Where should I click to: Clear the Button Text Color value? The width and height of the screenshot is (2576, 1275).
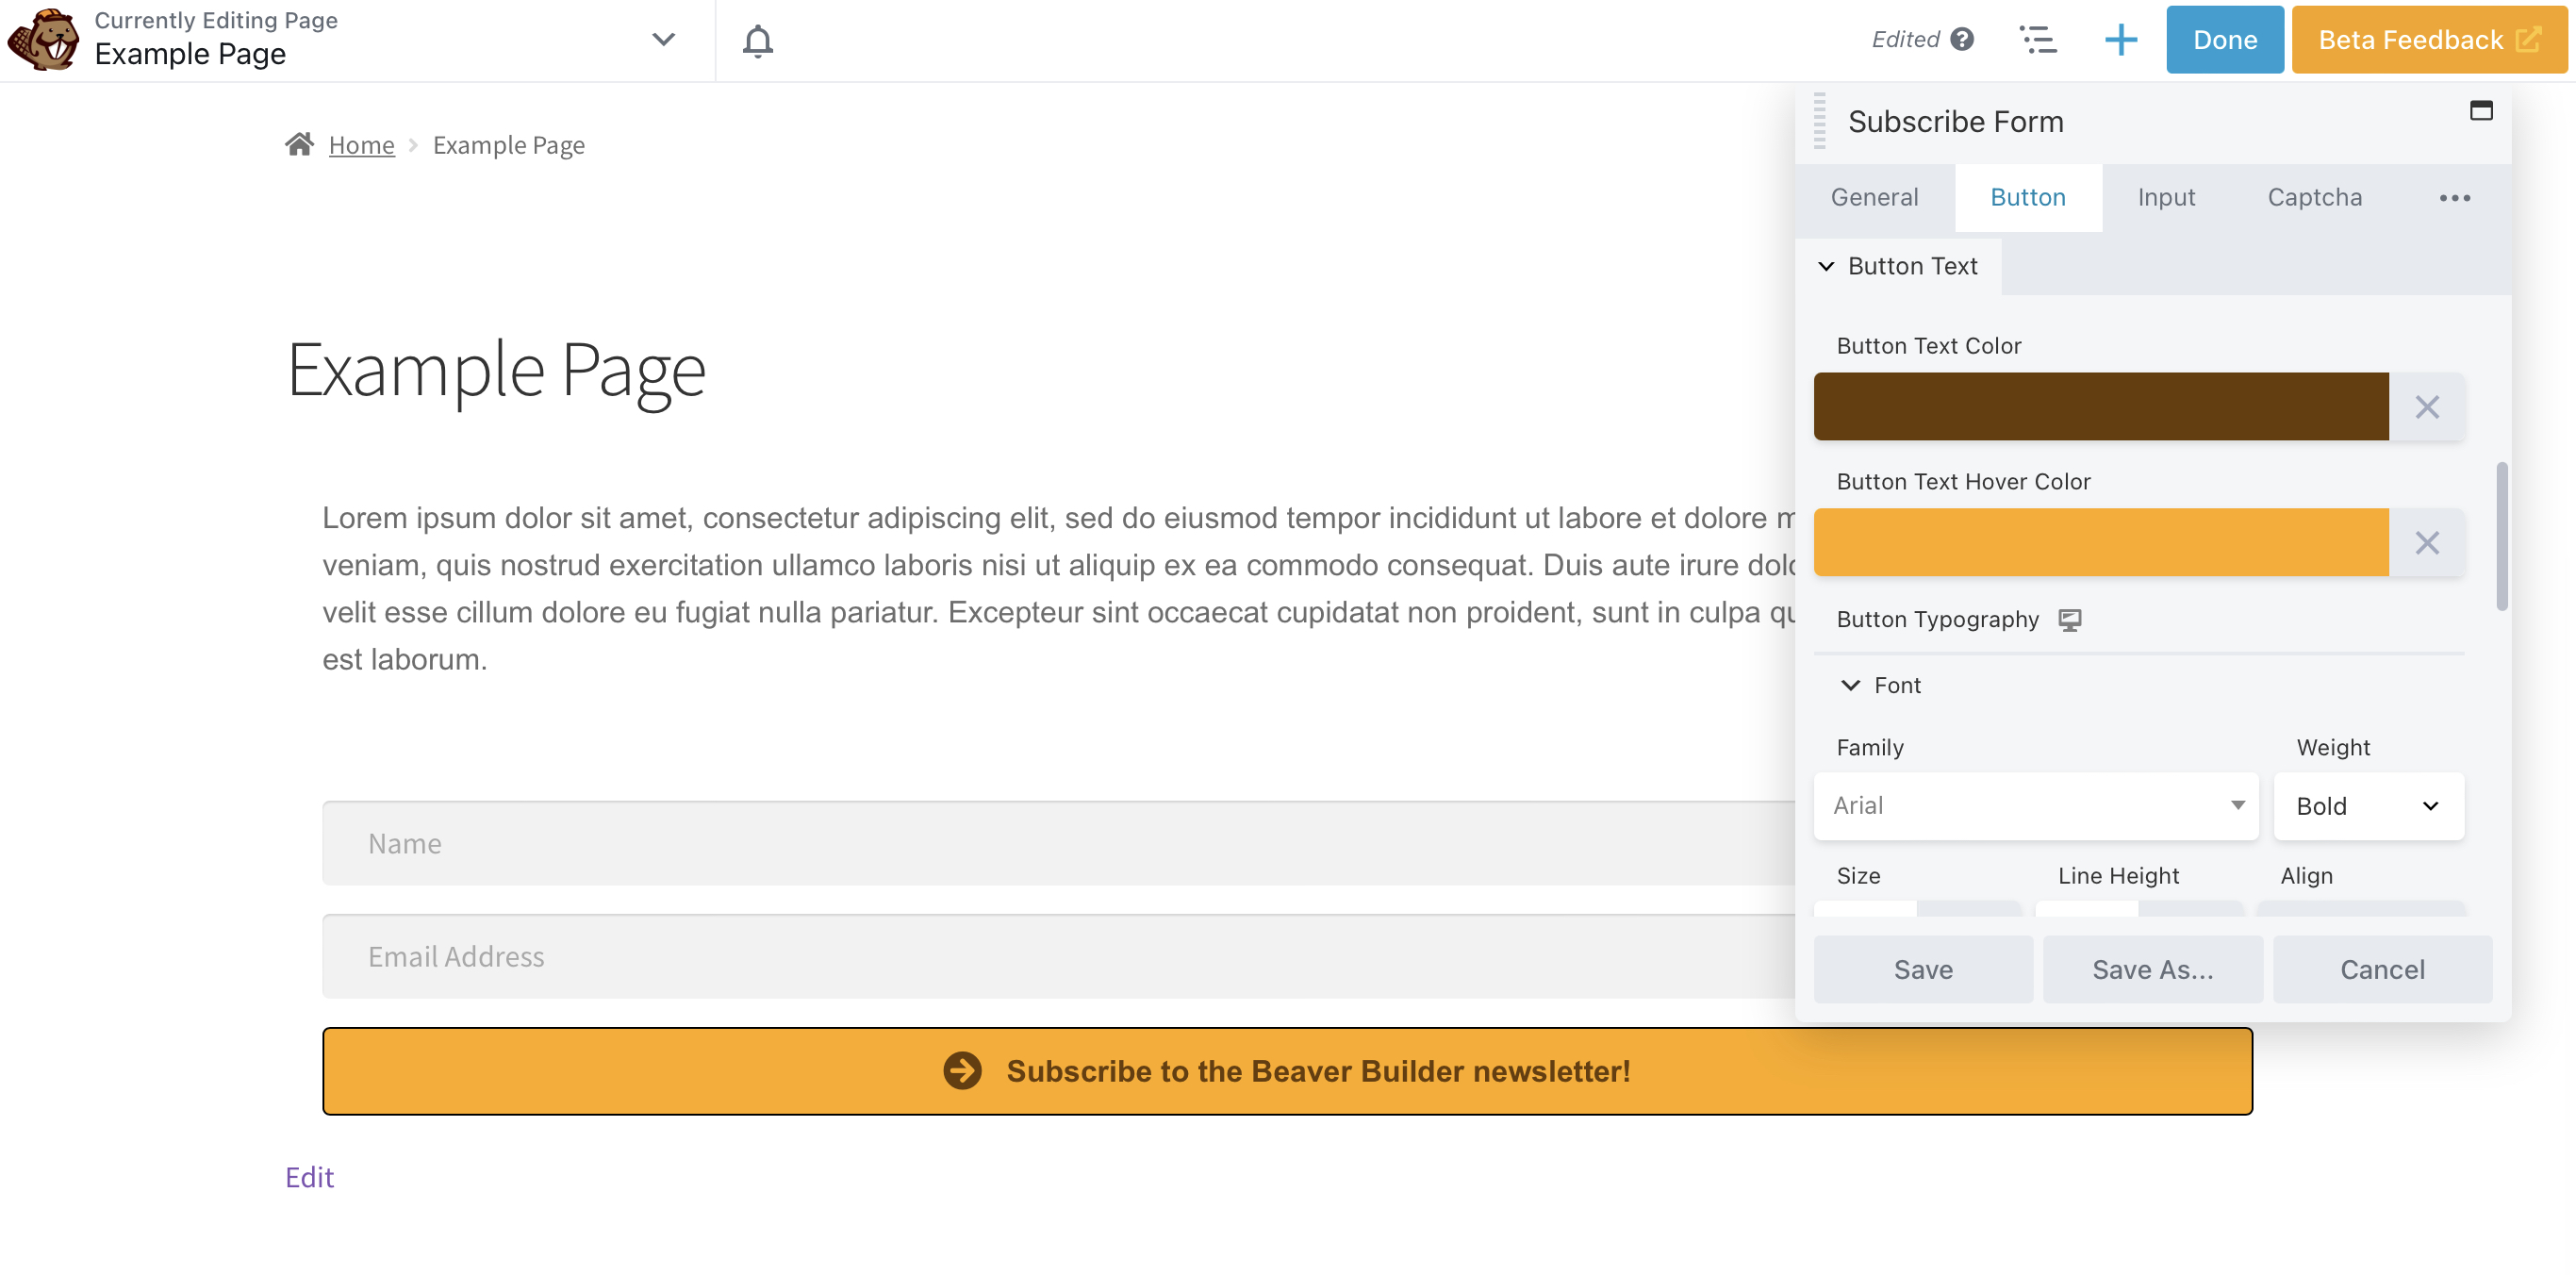click(2426, 407)
